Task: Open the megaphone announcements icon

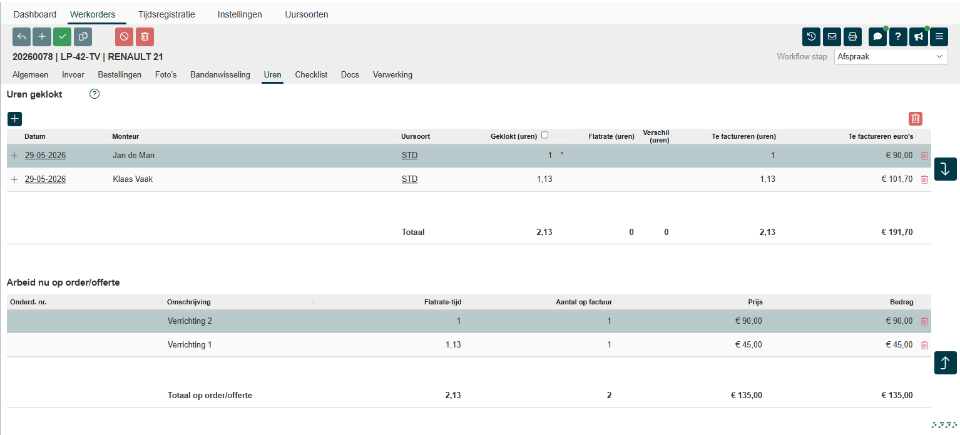Action: pyautogui.click(x=918, y=37)
